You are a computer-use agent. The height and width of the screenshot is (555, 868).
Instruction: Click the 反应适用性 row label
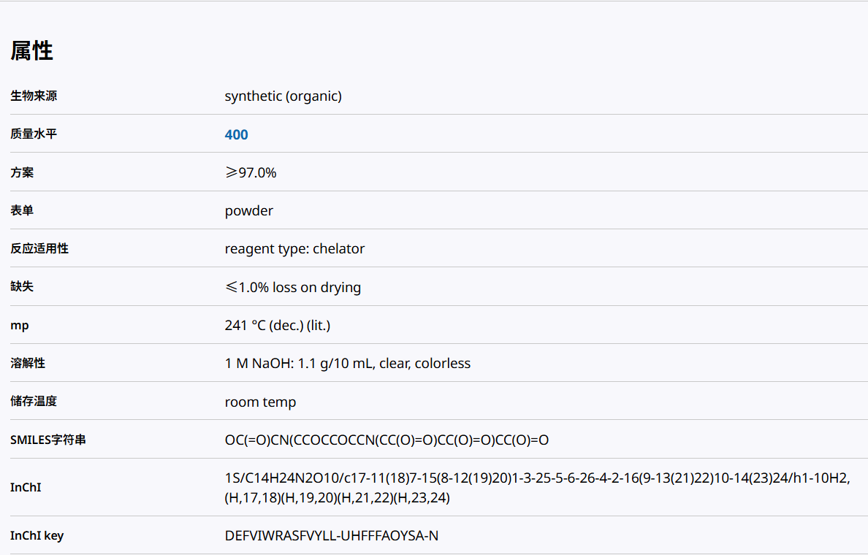pyautogui.click(x=39, y=248)
